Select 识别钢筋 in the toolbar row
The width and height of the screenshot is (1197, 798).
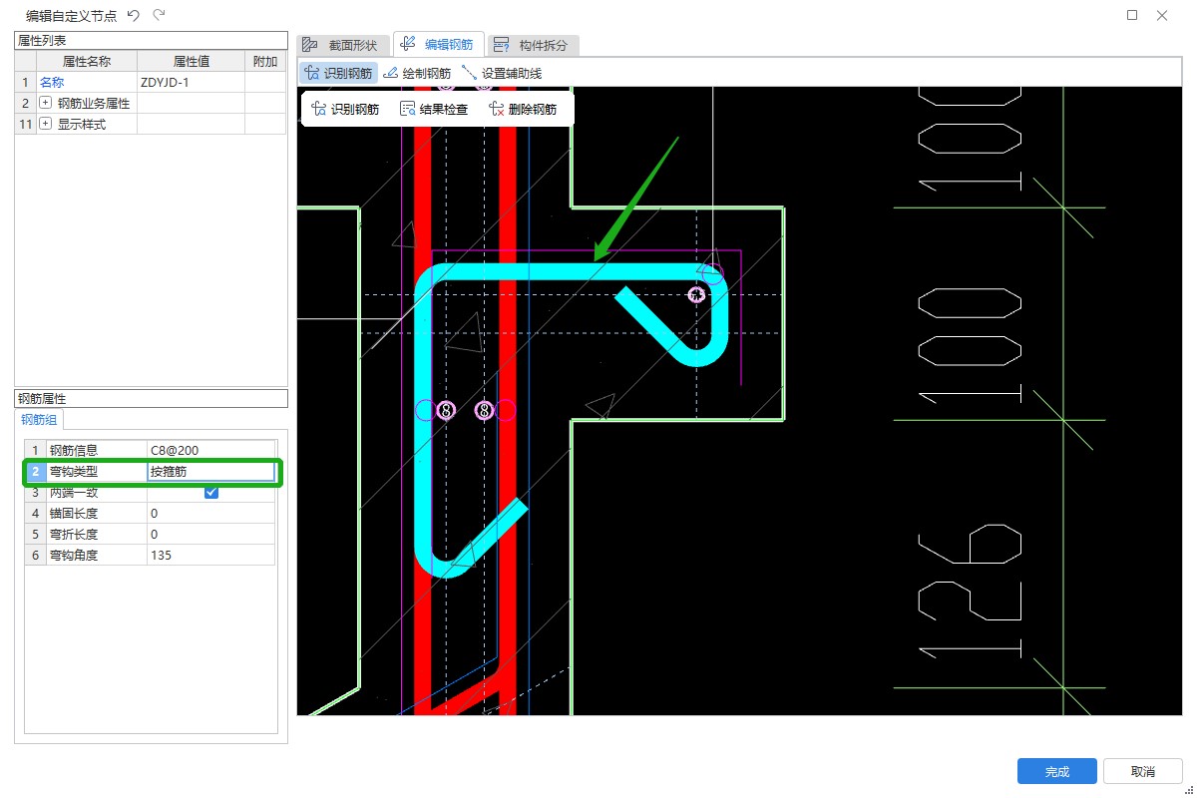click(x=339, y=73)
